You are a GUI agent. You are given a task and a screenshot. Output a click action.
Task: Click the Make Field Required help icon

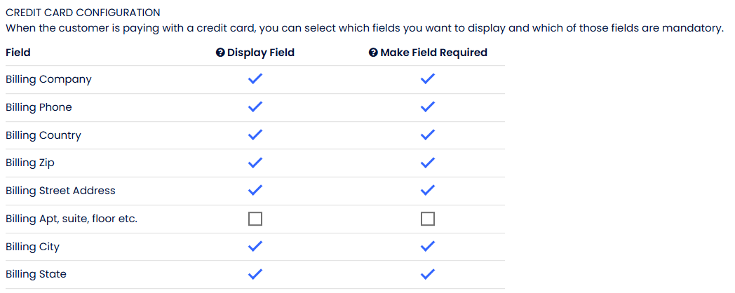(x=373, y=53)
